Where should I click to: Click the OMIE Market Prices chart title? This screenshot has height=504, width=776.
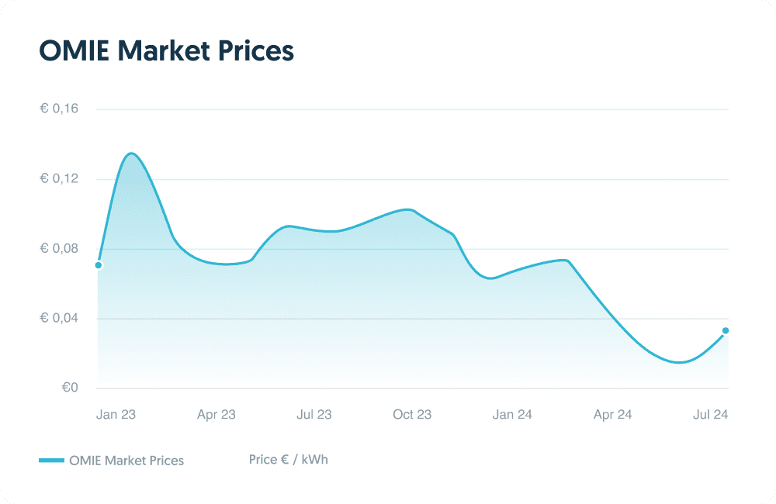[166, 51]
